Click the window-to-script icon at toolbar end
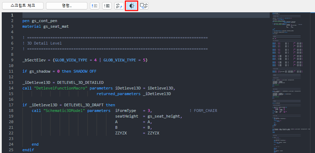Viewport: 315px width, 153px height. (x=144, y=6)
